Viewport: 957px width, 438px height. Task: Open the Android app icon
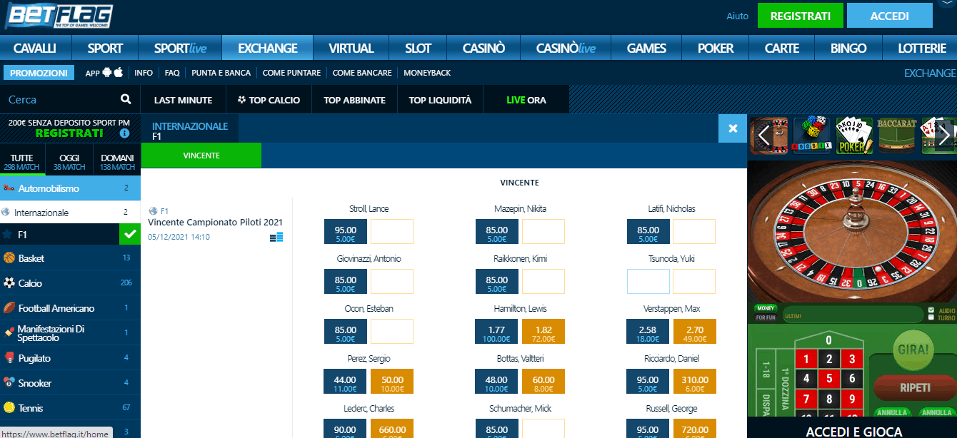pos(107,73)
